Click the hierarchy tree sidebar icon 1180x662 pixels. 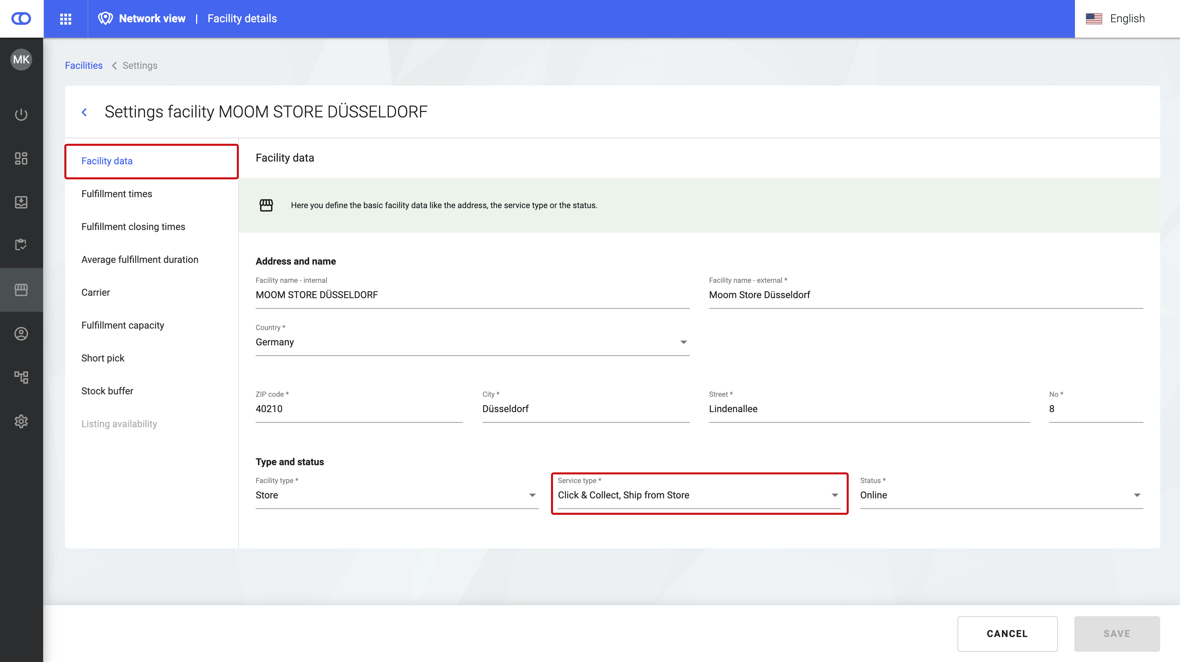(21, 377)
